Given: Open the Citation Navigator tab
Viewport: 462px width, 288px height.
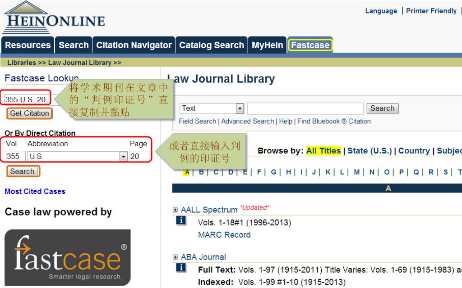Looking at the screenshot, I should point(134,45).
